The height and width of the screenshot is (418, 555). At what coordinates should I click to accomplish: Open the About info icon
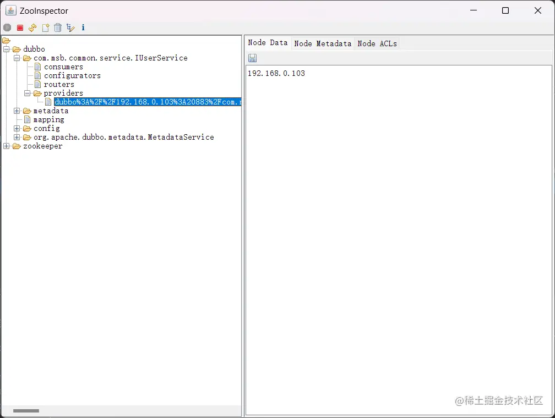click(83, 28)
